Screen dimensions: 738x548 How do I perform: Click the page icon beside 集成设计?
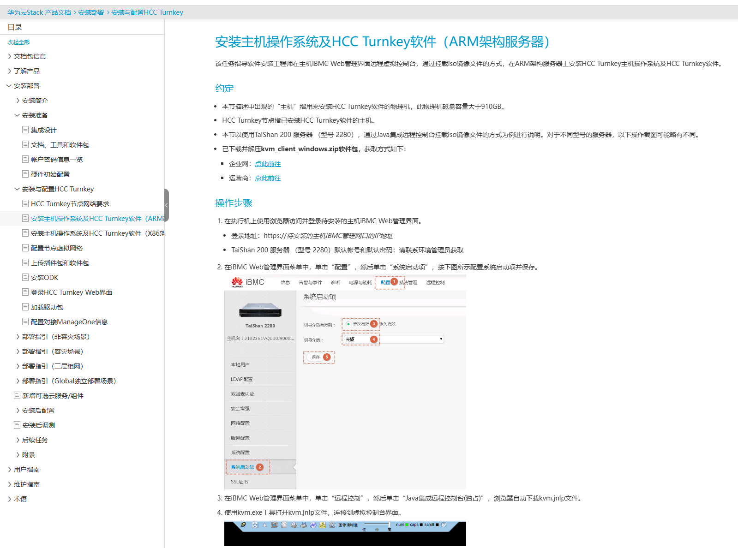[25, 130]
